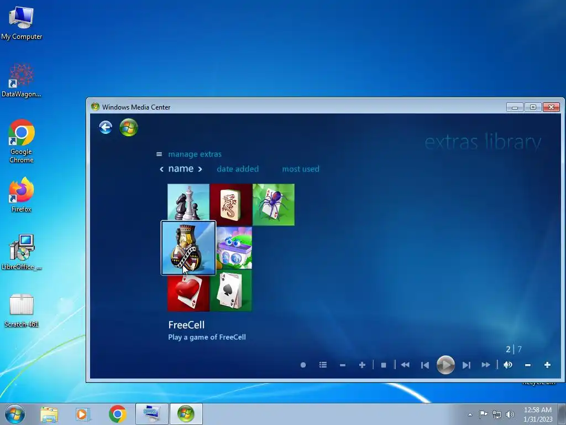Open Windows Media Player from taskbar
Image resolution: width=566 pixels, height=425 pixels.
click(x=83, y=414)
